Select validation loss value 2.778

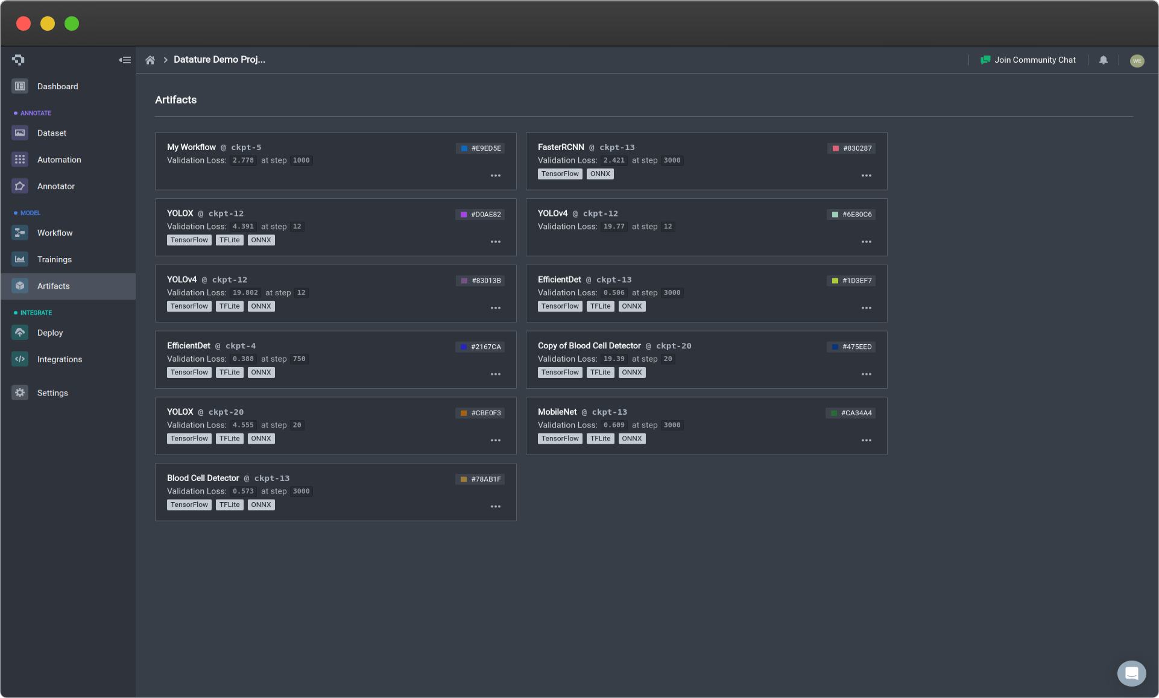click(243, 160)
